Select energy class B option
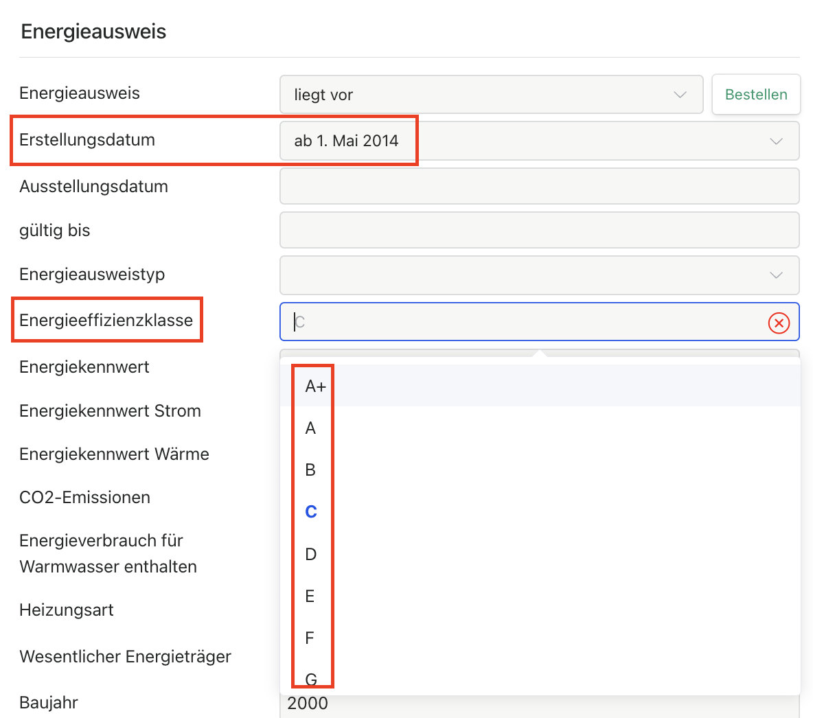Viewport: 813px width, 718px height. (x=311, y=470)
